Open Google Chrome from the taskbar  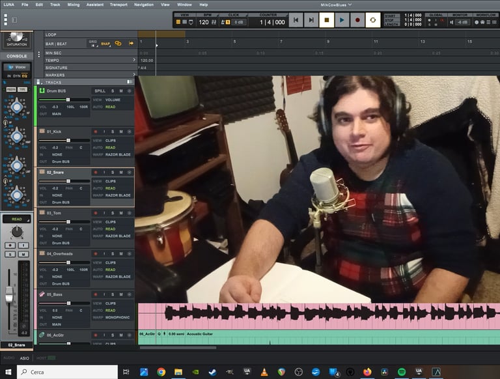pyautogui.click(x=161, y=372)
